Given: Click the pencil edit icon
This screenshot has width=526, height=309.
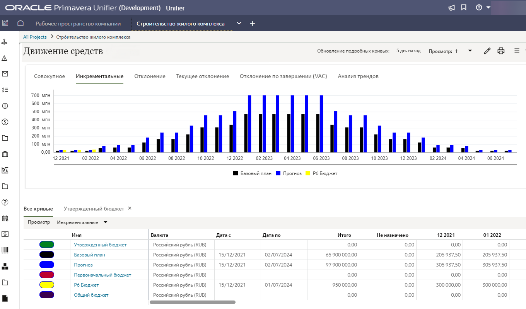Looking at the screenshot, I should pos(487,51).
